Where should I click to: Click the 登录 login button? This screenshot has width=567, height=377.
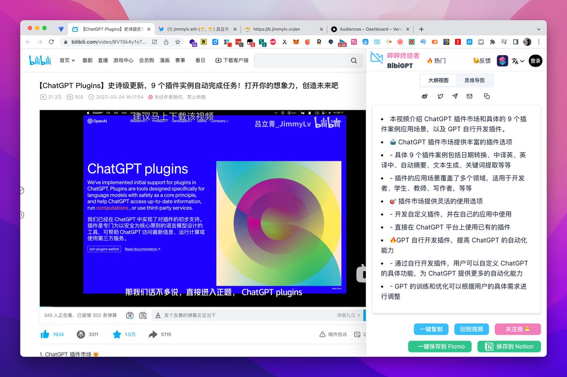[535, 61]
